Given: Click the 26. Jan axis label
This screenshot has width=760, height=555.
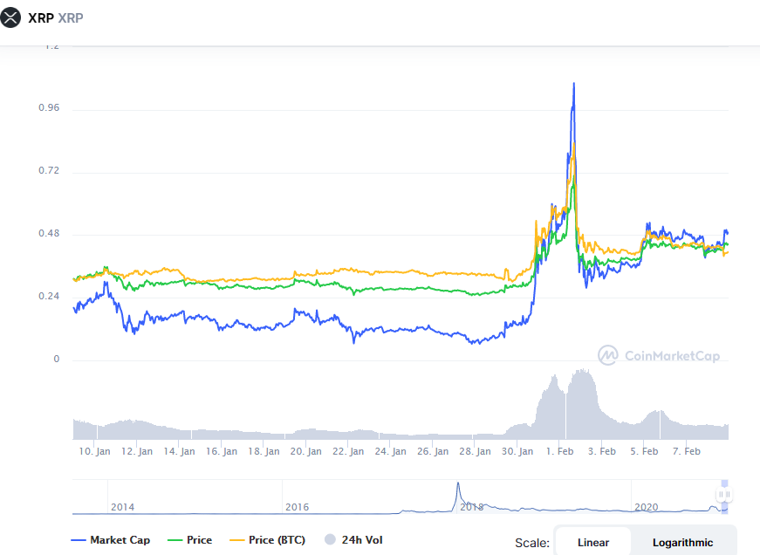Looking at the screenshot, I should click(433, 451).
